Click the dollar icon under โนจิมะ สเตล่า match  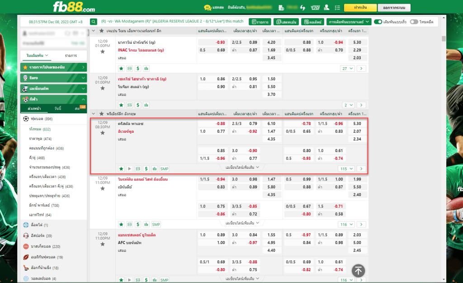pyautogui.click(x=138, y=105)
